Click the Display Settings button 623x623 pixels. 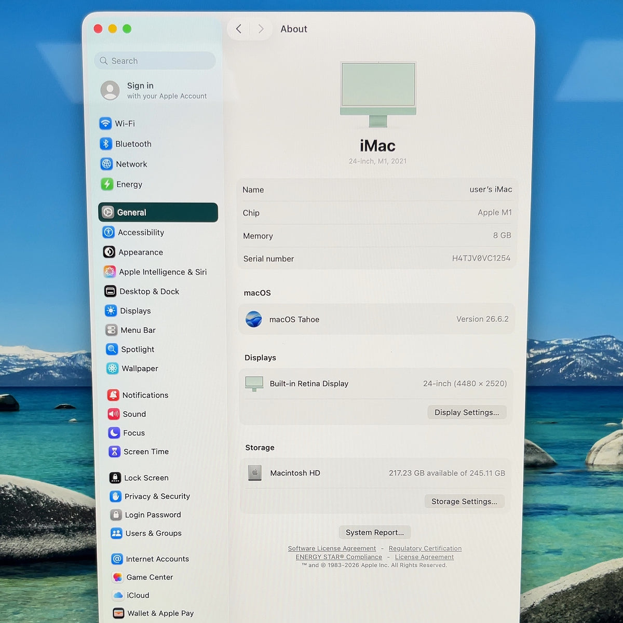(467, 412)
